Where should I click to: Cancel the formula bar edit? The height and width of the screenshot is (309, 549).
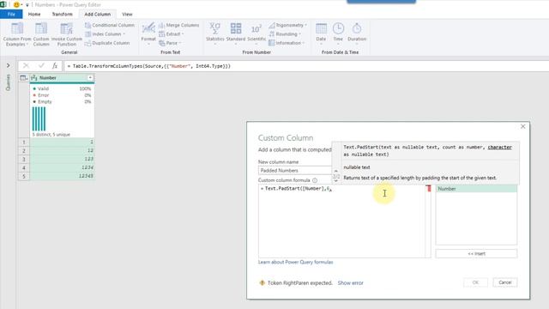(26, 65)
